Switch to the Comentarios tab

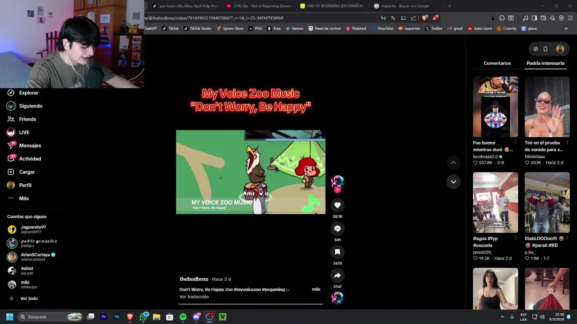pos(497,63)
